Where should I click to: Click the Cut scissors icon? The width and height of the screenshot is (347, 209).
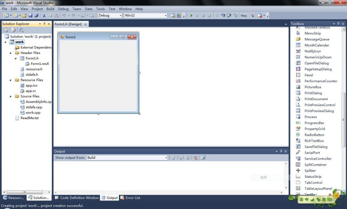click(x=44, y=16)
